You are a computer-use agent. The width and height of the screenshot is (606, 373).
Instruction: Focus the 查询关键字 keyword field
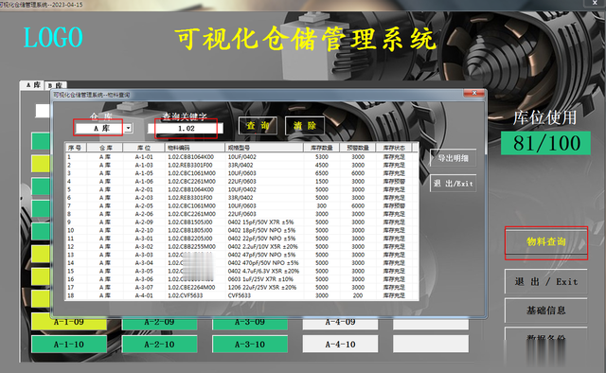click(x=186, y=129)
